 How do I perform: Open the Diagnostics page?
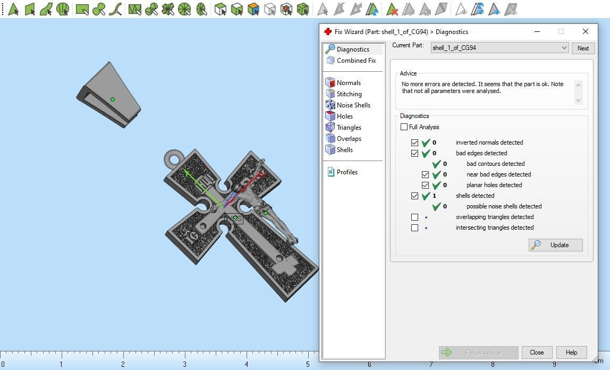(x=353, y=49)
